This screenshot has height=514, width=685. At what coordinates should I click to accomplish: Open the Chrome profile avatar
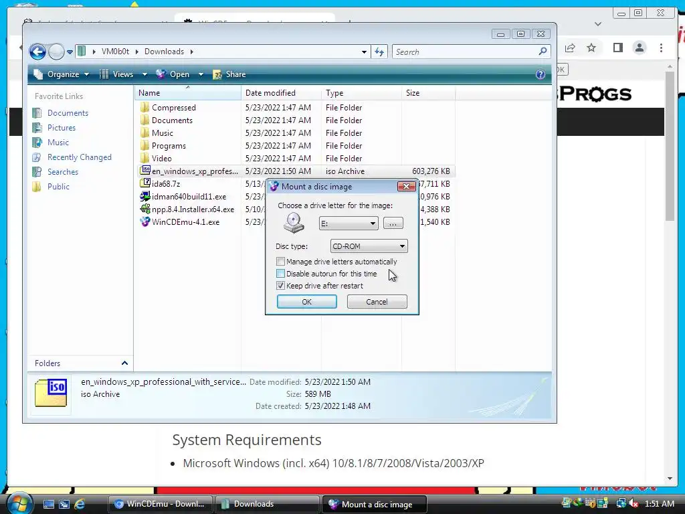point(640,48)
